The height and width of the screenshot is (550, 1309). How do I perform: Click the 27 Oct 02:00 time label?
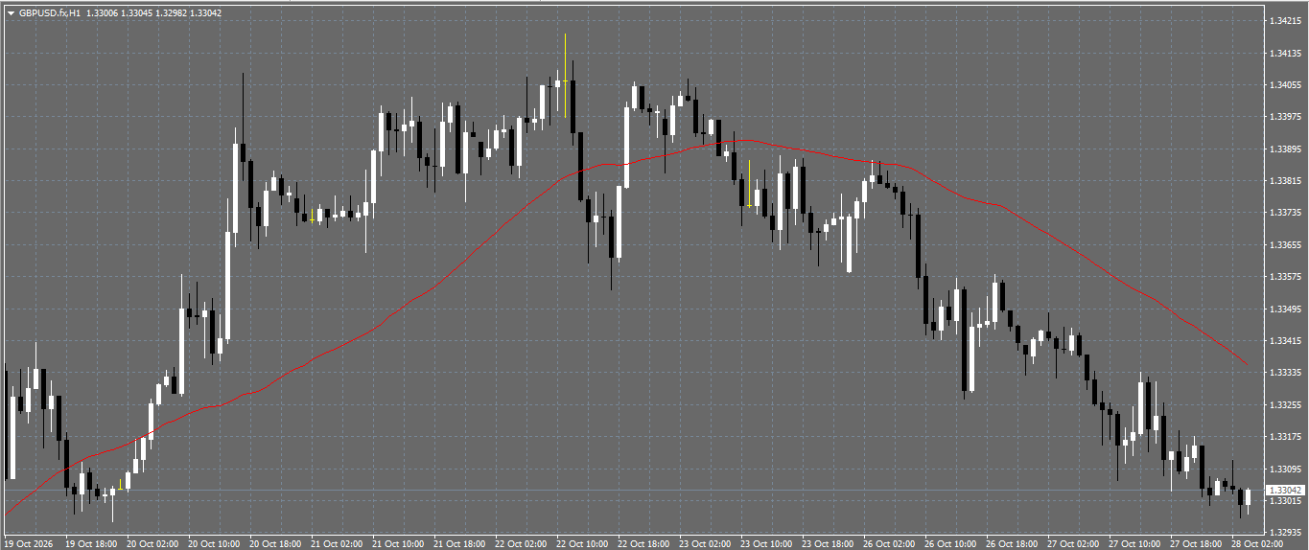1073,543
